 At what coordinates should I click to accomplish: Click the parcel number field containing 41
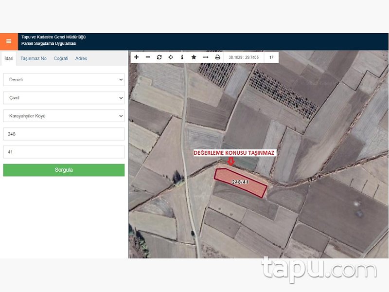[x=64, y=152]
